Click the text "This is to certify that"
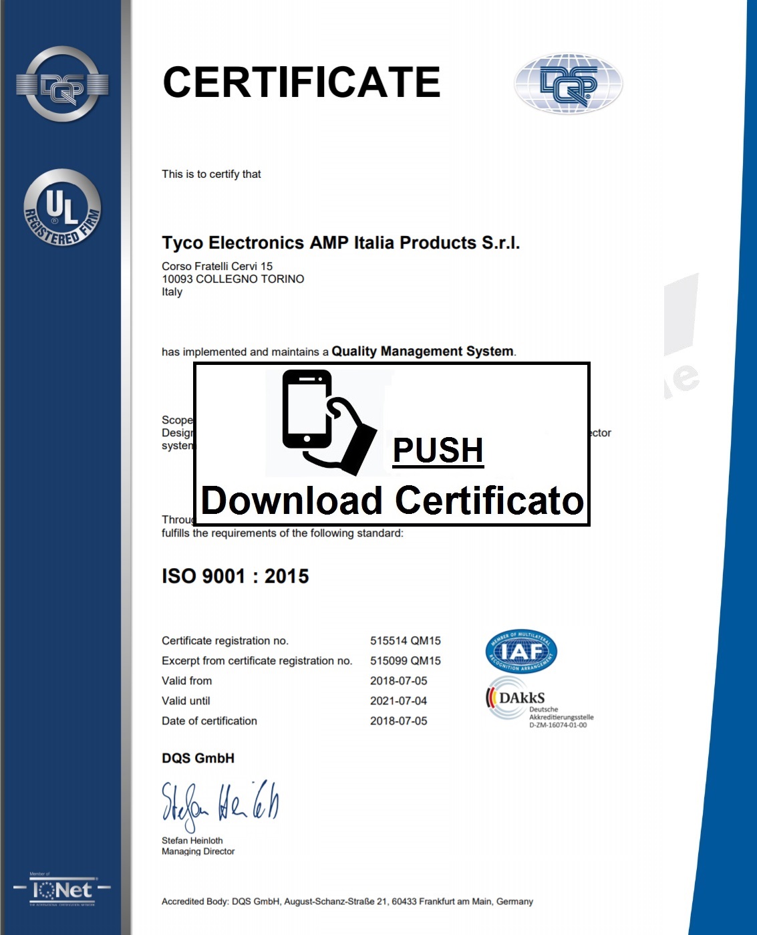Screen dimensions: 757x935 pos(211,174)
